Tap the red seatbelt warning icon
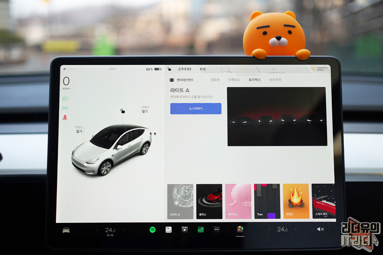 click(x=65, y=118)
